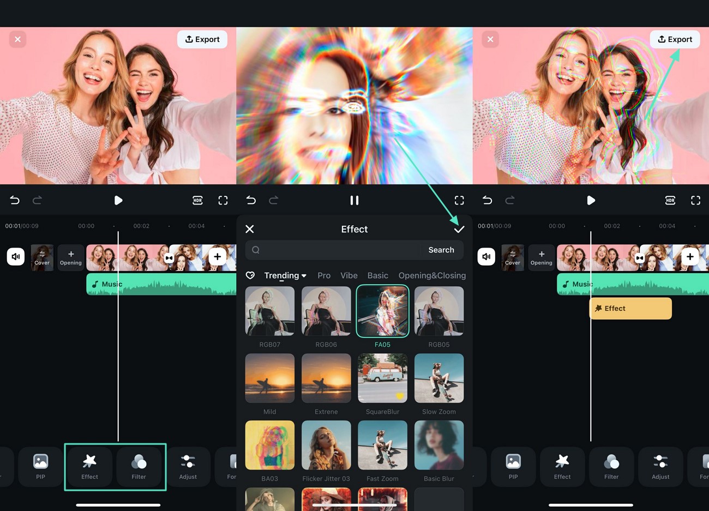Screen dimensions: 709x511
Task: Close the Effect panel with the X
Action: [250, 229]
